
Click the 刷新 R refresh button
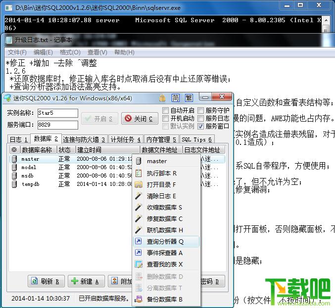click(47, 281)
